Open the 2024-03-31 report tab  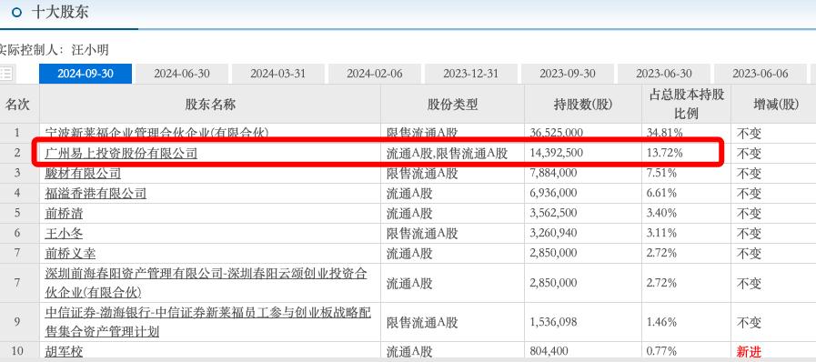pos(277,74)
